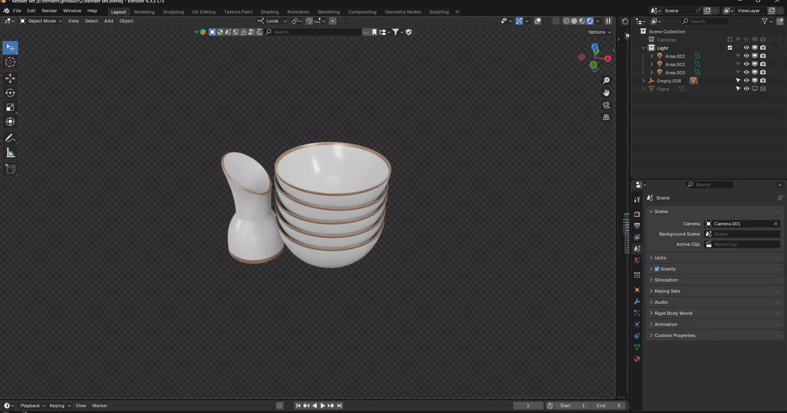
Task: Open the Render properties tab
Action: tap(637, 214)
